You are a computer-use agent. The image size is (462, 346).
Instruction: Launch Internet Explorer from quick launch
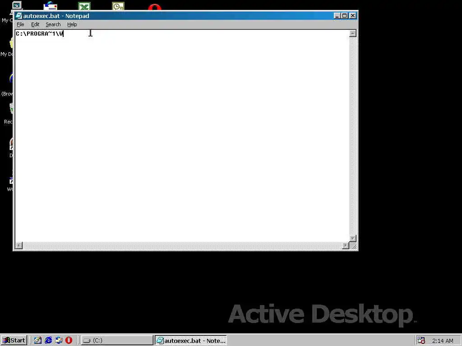48,341
